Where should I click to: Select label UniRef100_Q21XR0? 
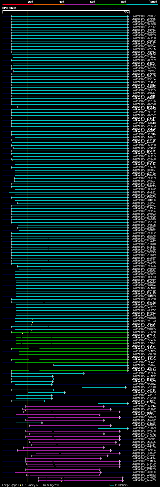click(x=143, y=412)
